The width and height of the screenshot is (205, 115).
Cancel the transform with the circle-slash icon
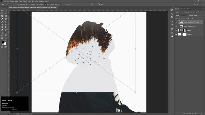(99, 4)
